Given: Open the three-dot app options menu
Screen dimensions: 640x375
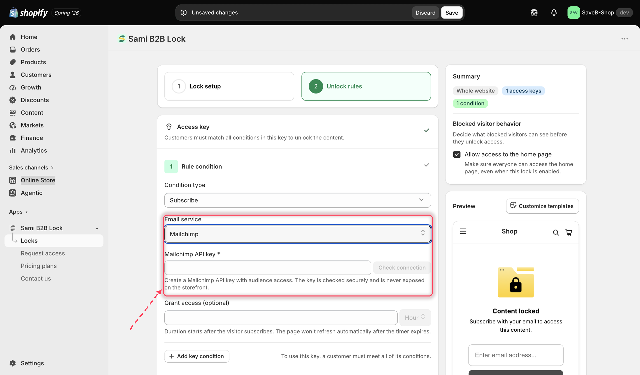Looking at the screenshot, I should tap(624, 39).
